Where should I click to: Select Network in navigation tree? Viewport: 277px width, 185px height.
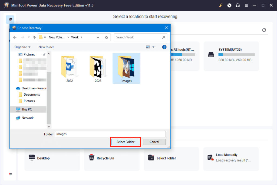25,118
